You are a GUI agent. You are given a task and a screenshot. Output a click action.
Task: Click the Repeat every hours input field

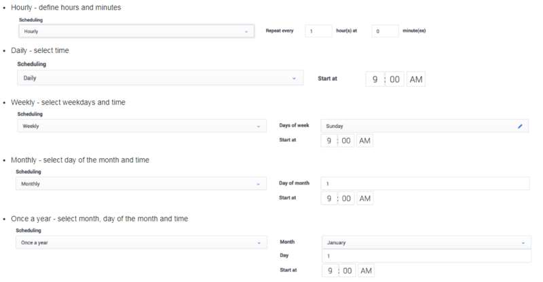pos(318,31)
